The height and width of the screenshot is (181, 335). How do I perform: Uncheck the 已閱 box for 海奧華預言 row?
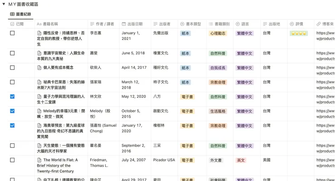pos(12,125)
